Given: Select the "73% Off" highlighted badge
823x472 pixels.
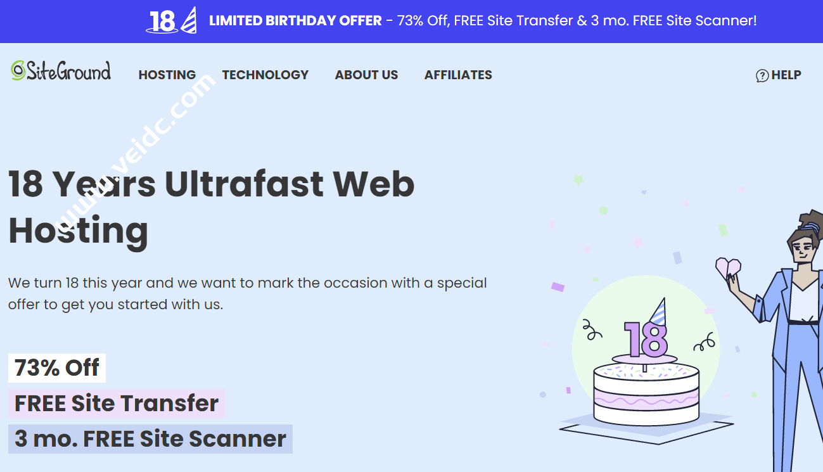Looking at the screenshot, I should click(x=56, y=367).
